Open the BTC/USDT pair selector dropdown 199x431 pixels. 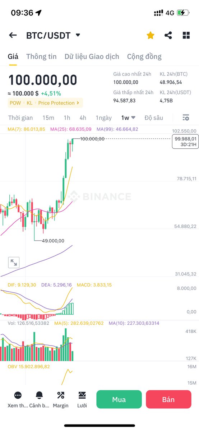(x=53, y=35)
